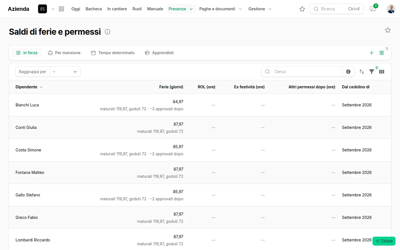Open the table filter funnel icon

pos(372,72)
